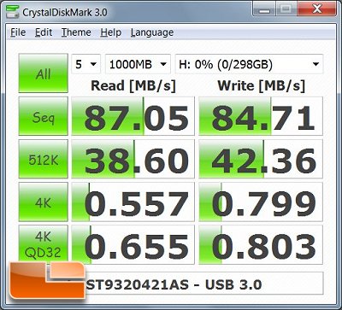Click the Seq read result 87.05
The width and height of the screenshot is (342, 310).
(133, 116)
